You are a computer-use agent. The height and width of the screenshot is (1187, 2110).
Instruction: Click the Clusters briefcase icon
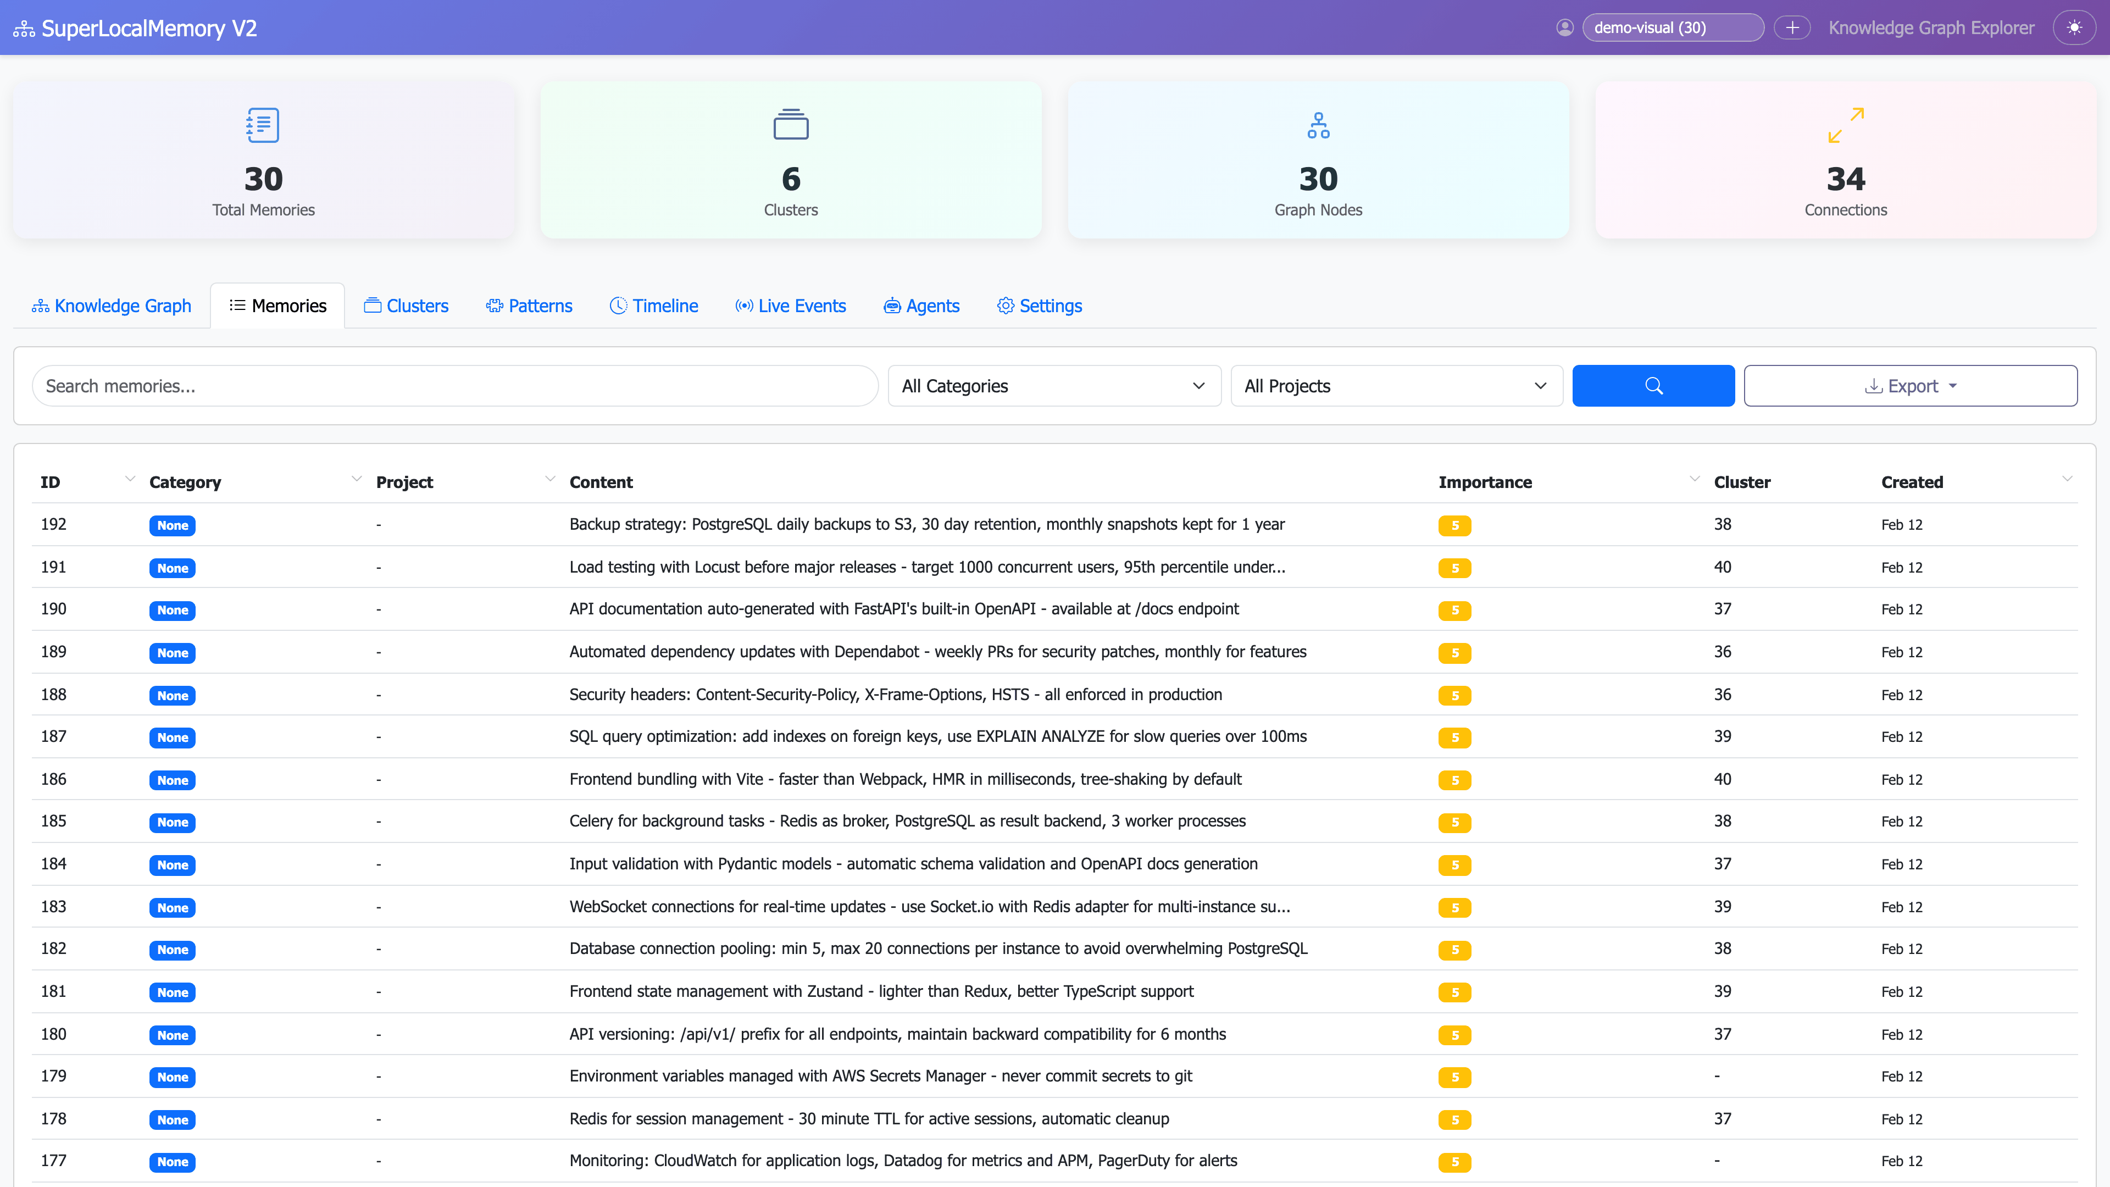790,125
